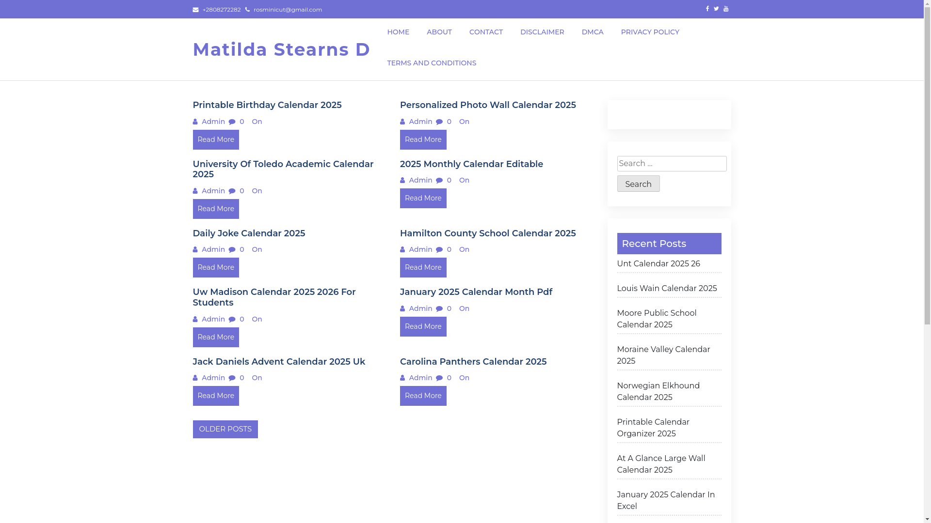Screen dimensions: 931x523
Task: Click the comment icon under Carolina Panthers Calendar 2025
Action: [439, 378]
